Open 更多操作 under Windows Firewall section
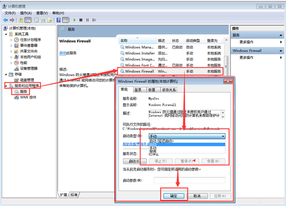Screen dimensions: 286x206 tap(247, 58)
